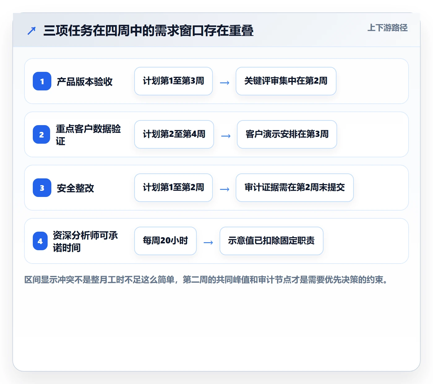Click the arrow after 计划第1至第3周
This screenshot has width=433, height=384.
[225, 83]
